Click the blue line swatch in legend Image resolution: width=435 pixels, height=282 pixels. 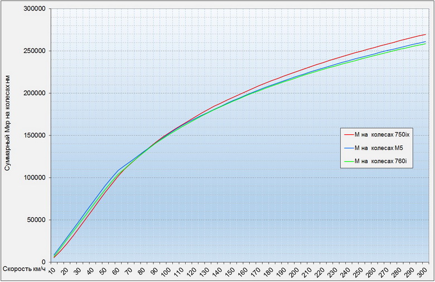coord(349,147)
